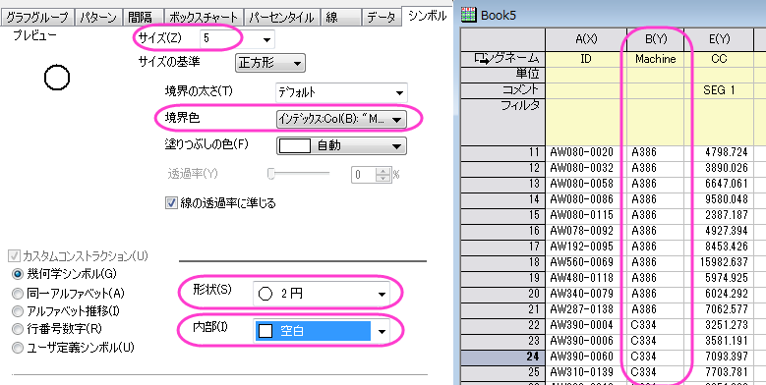Select the シンボル tab

(428, 16)
